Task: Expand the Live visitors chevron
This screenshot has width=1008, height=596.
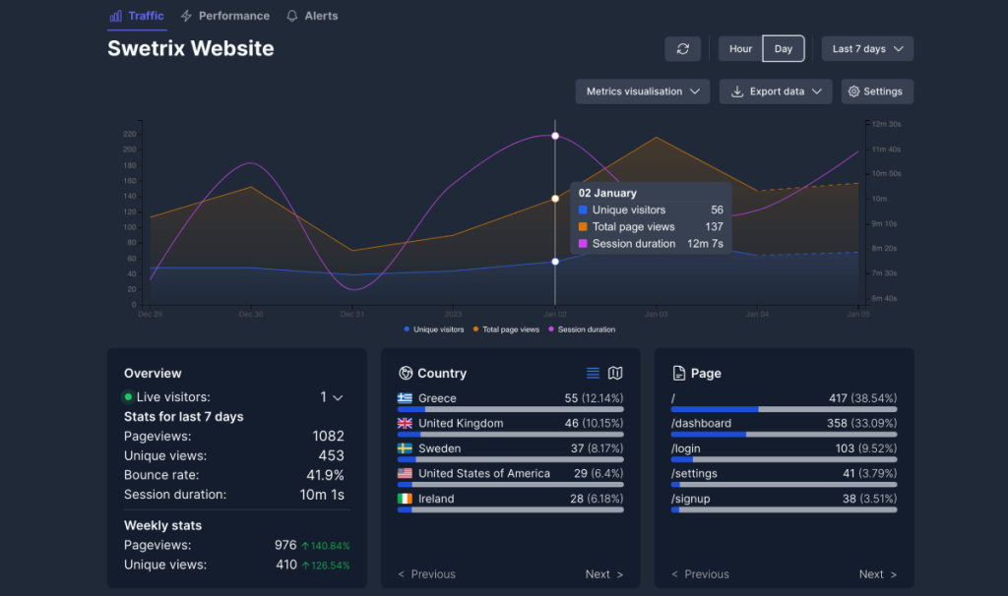Action: point(338,398)
